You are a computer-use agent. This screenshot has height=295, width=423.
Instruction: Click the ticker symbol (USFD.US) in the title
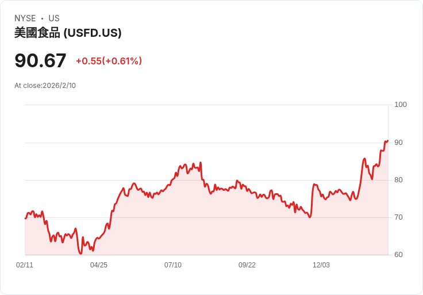pyautogui.click(x=93, y=33)
